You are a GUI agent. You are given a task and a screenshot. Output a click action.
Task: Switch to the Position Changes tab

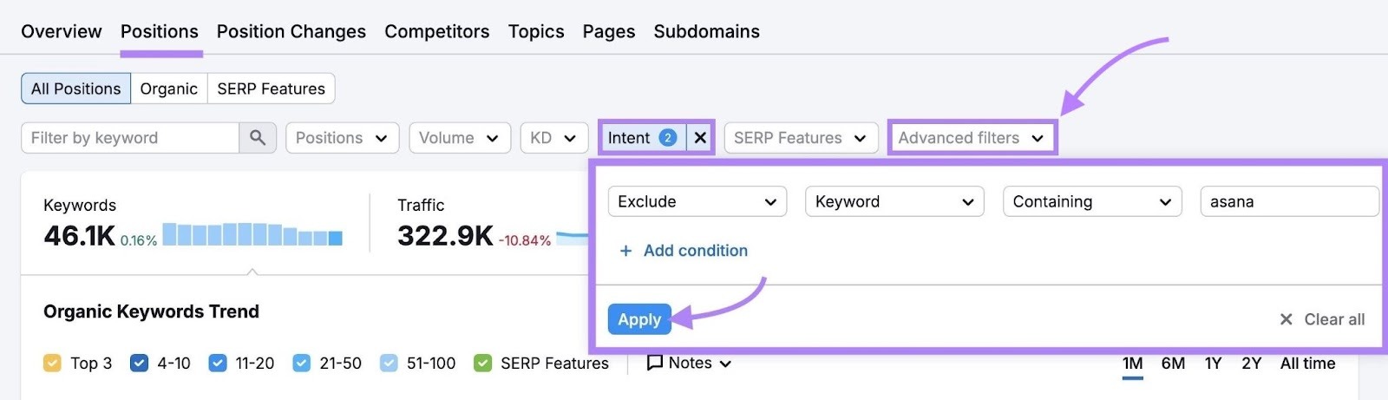pyautogui.click(x=291, y=31)
